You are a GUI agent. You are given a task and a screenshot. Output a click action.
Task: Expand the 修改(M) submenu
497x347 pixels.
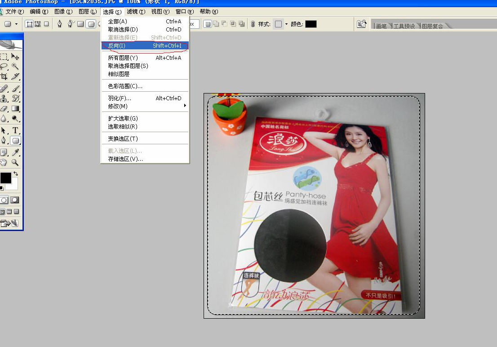point(145,106)
